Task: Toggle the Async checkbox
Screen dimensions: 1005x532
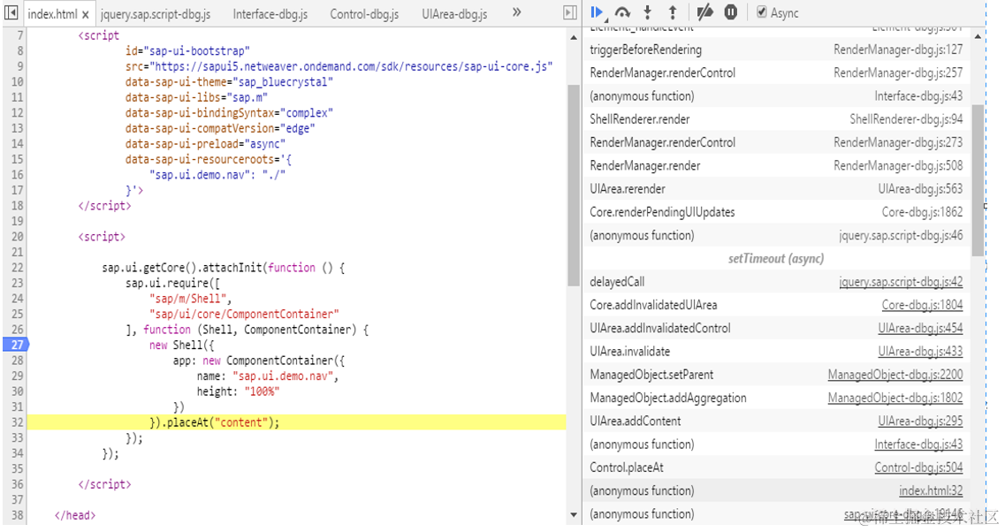Action: coord(761,12)
